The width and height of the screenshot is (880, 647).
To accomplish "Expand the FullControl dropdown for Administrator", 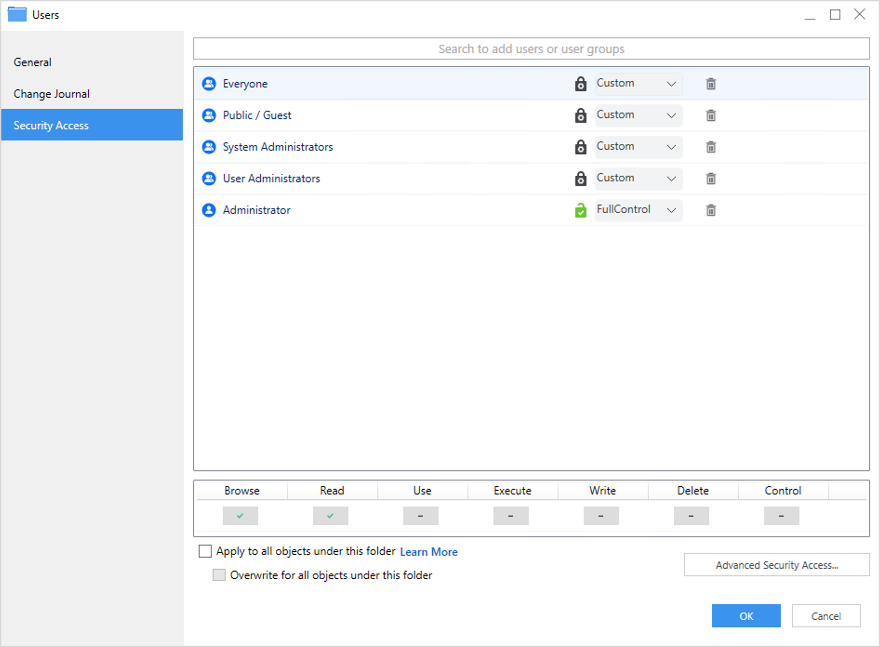I will 638,210.
